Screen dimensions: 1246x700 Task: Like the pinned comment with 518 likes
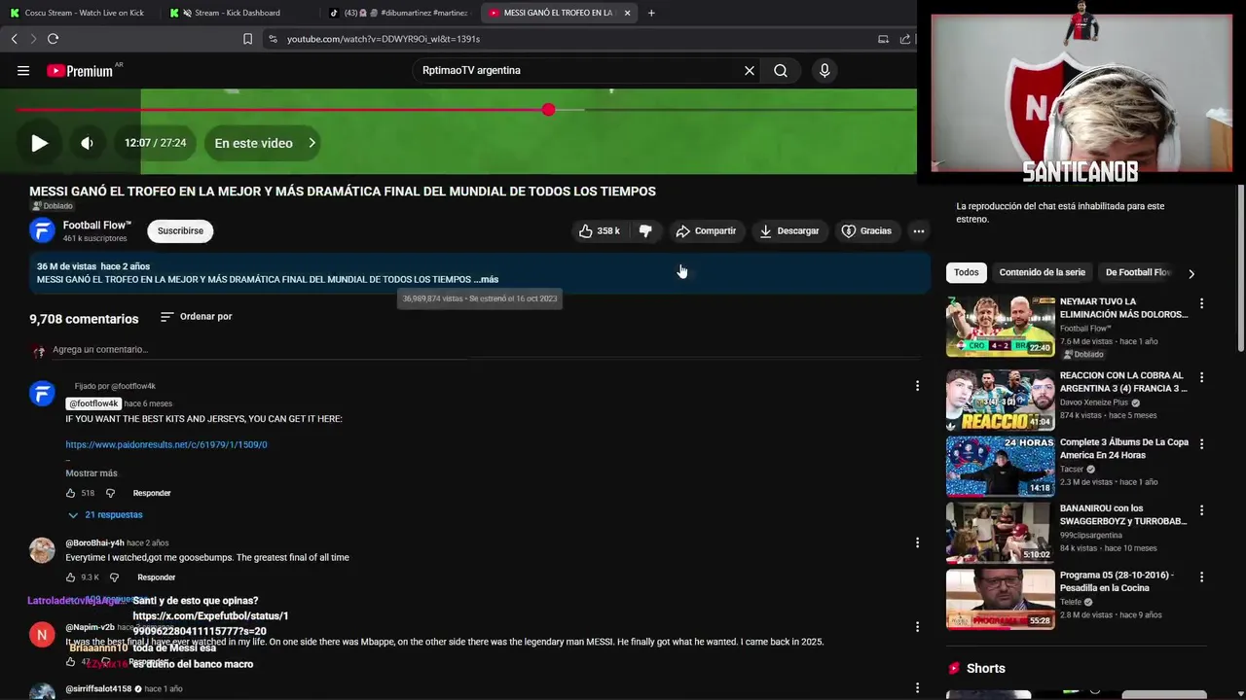coord(71,493)
